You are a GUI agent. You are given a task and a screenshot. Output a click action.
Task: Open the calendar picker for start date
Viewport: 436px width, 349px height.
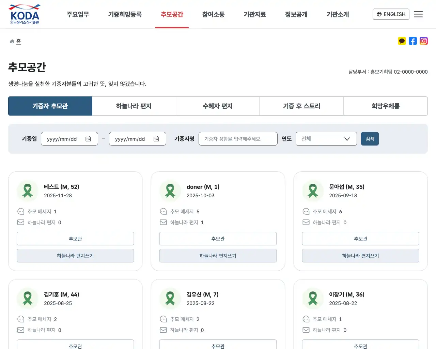point(88,139)
